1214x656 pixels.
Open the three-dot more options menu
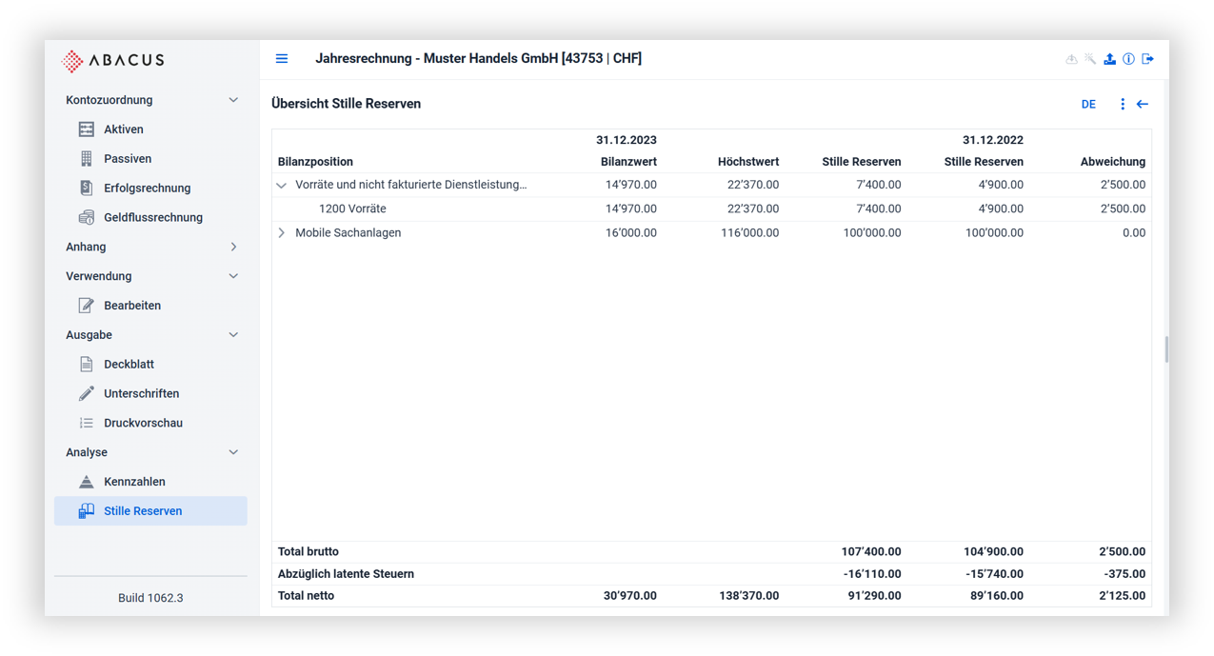point(1123,105)
